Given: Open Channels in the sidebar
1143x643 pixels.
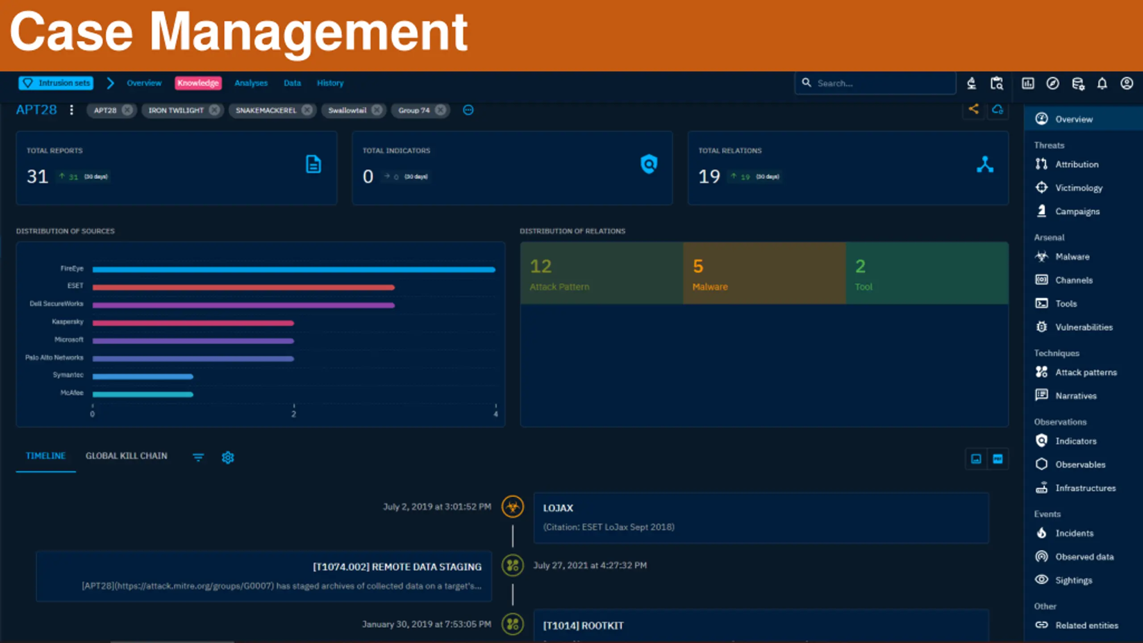Looking at the screenshot, I should click(1083, 280).
